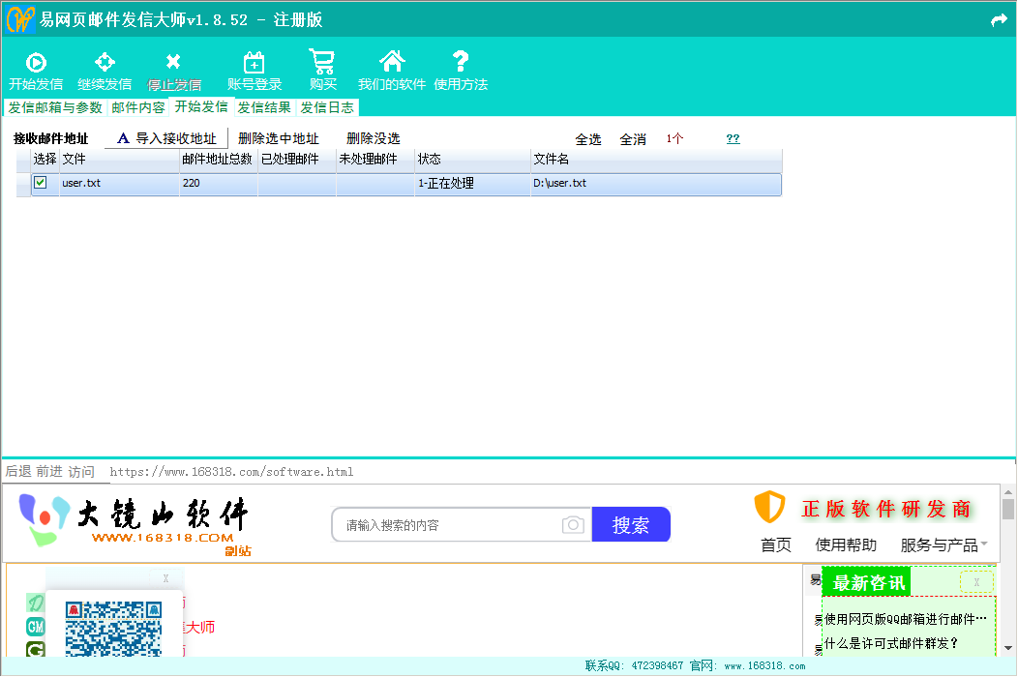Click the app logo in title bar

point(19,19)
